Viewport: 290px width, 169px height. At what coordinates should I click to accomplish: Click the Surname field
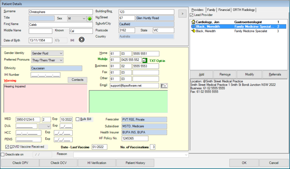coord(61,12)
